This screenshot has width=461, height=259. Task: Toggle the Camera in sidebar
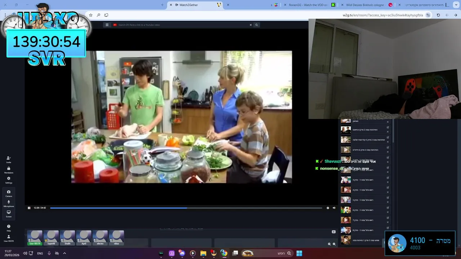[9, 193]
